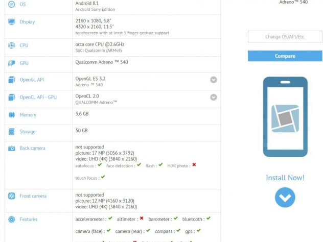Click the HDR photo red cross mark
The image size is (323, 242).
click(x=194, y=165)
